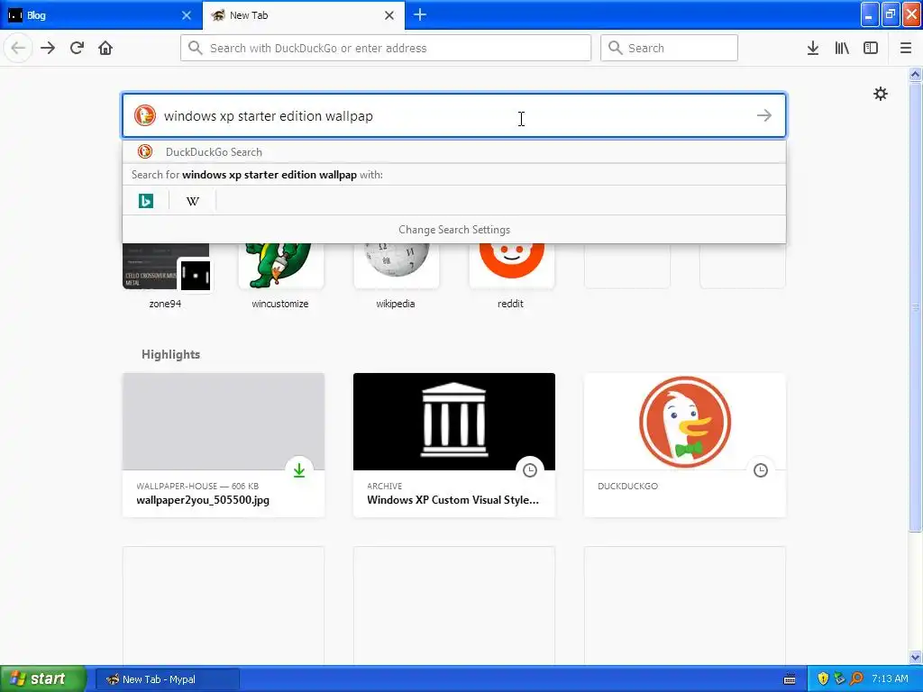Viewport: 923px width, 692px height.
Task: Click the on-screen keyboard tray icon
Action: pos(790,679)
